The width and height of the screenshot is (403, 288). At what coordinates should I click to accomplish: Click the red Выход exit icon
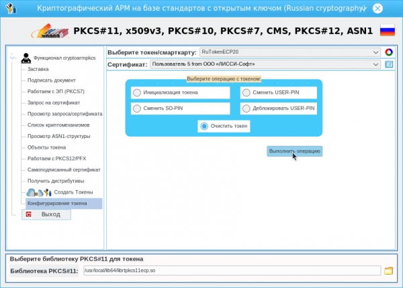pyautogui.click(x=28, y=214)
